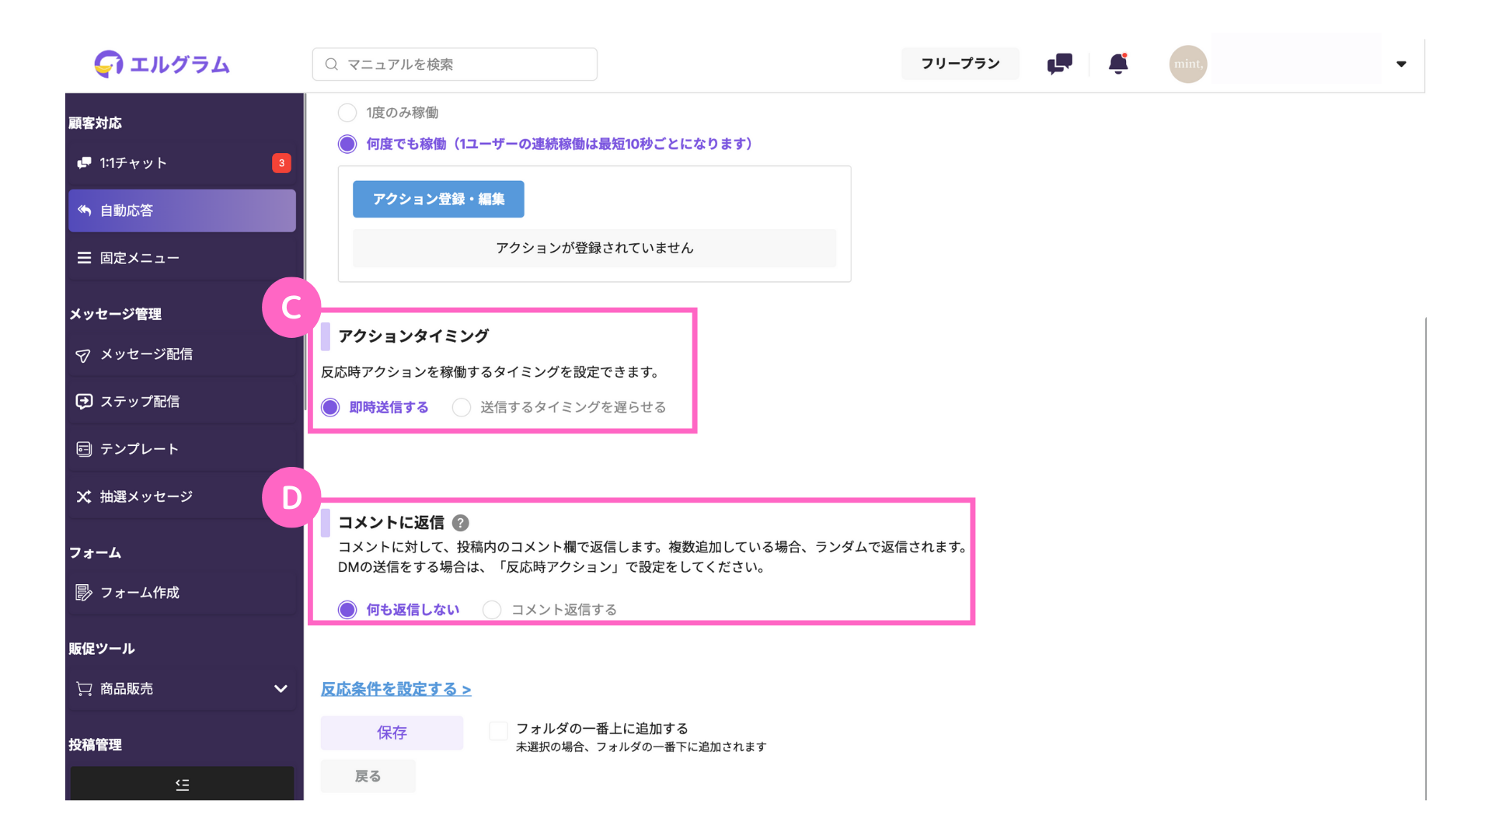Open 抽選メッセージ in sidebar
The image size is (1492, 839).
pos(182,496)
